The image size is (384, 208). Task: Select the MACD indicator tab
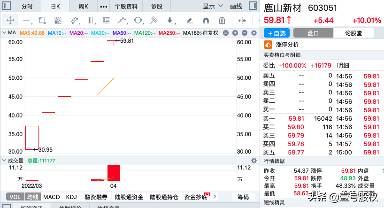pyautogui.click(x=52, y=197)
